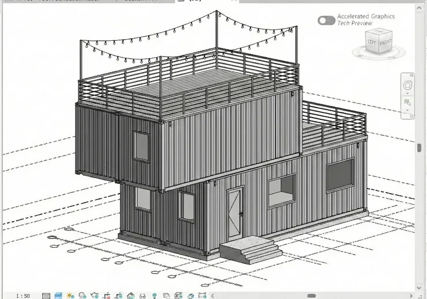Click the vertical scrollbar thumb

419,147
